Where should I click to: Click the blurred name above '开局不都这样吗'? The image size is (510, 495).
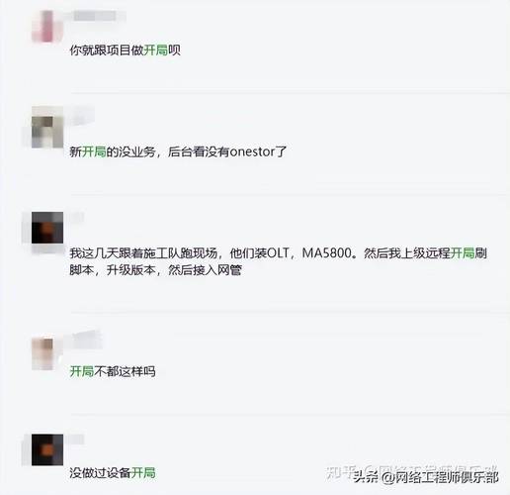(x=84, y=340)
